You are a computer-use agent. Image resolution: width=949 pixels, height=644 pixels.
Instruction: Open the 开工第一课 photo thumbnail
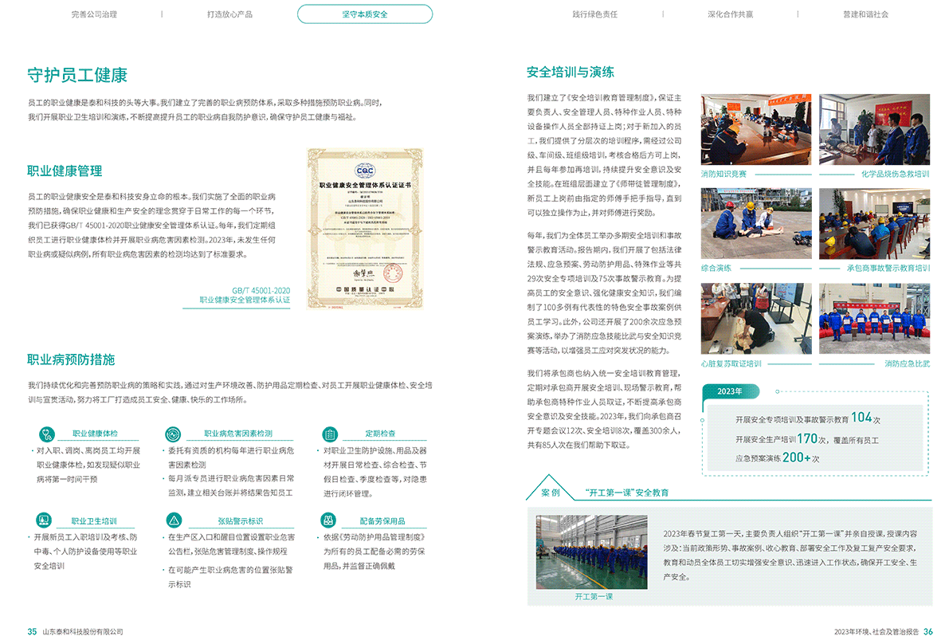click(x=593, y=552)
